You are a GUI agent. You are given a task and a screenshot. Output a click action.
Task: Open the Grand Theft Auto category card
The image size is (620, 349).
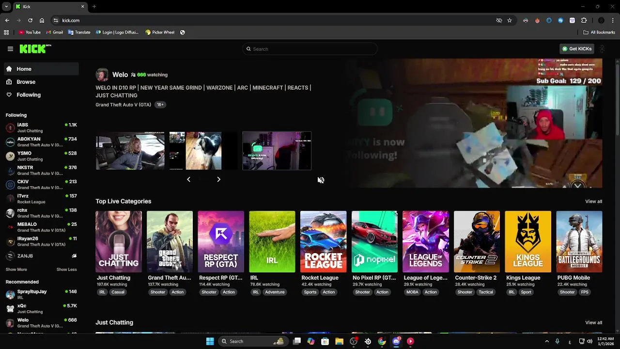tap(170, 241)
